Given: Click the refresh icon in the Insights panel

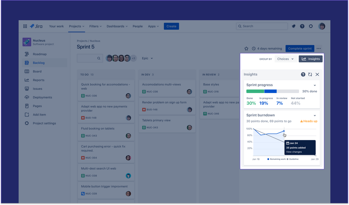Looking at the screenshot, I should coord(310,74).
